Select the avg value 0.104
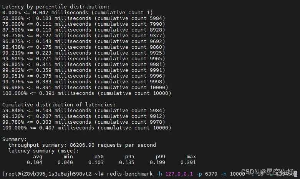Screen dimensions: 300x179 [x=35, y=162]
